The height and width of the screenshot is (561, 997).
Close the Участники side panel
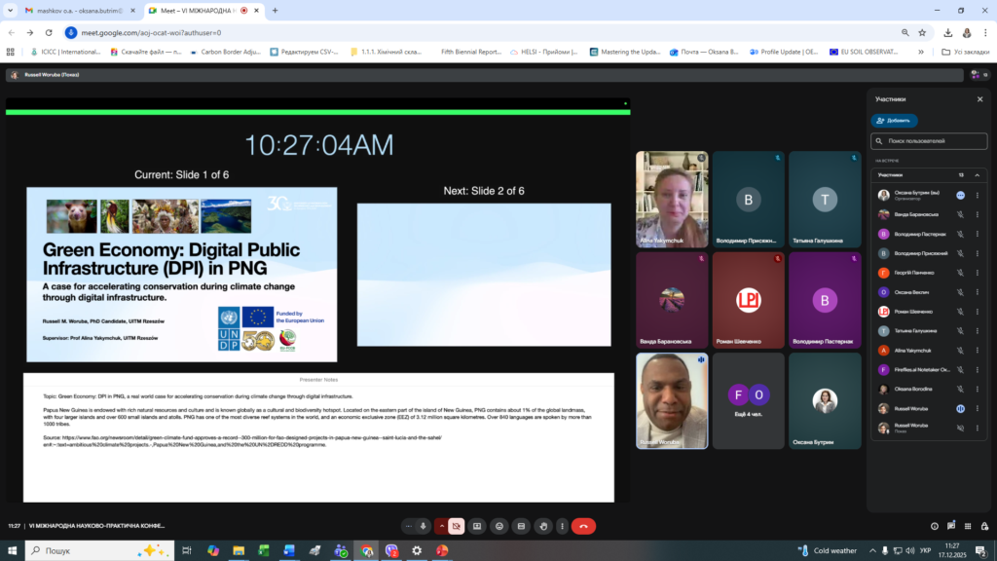tap(979, 99)
